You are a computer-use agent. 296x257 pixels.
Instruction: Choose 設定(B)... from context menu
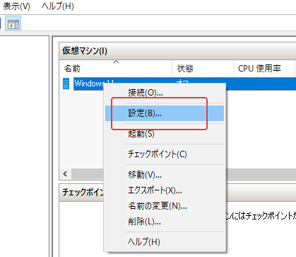point(165,113)
